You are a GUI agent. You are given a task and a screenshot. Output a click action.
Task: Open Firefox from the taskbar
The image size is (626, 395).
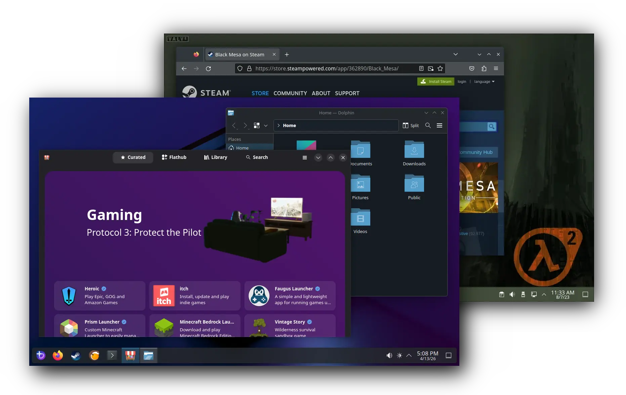click(x=57, y=355)
